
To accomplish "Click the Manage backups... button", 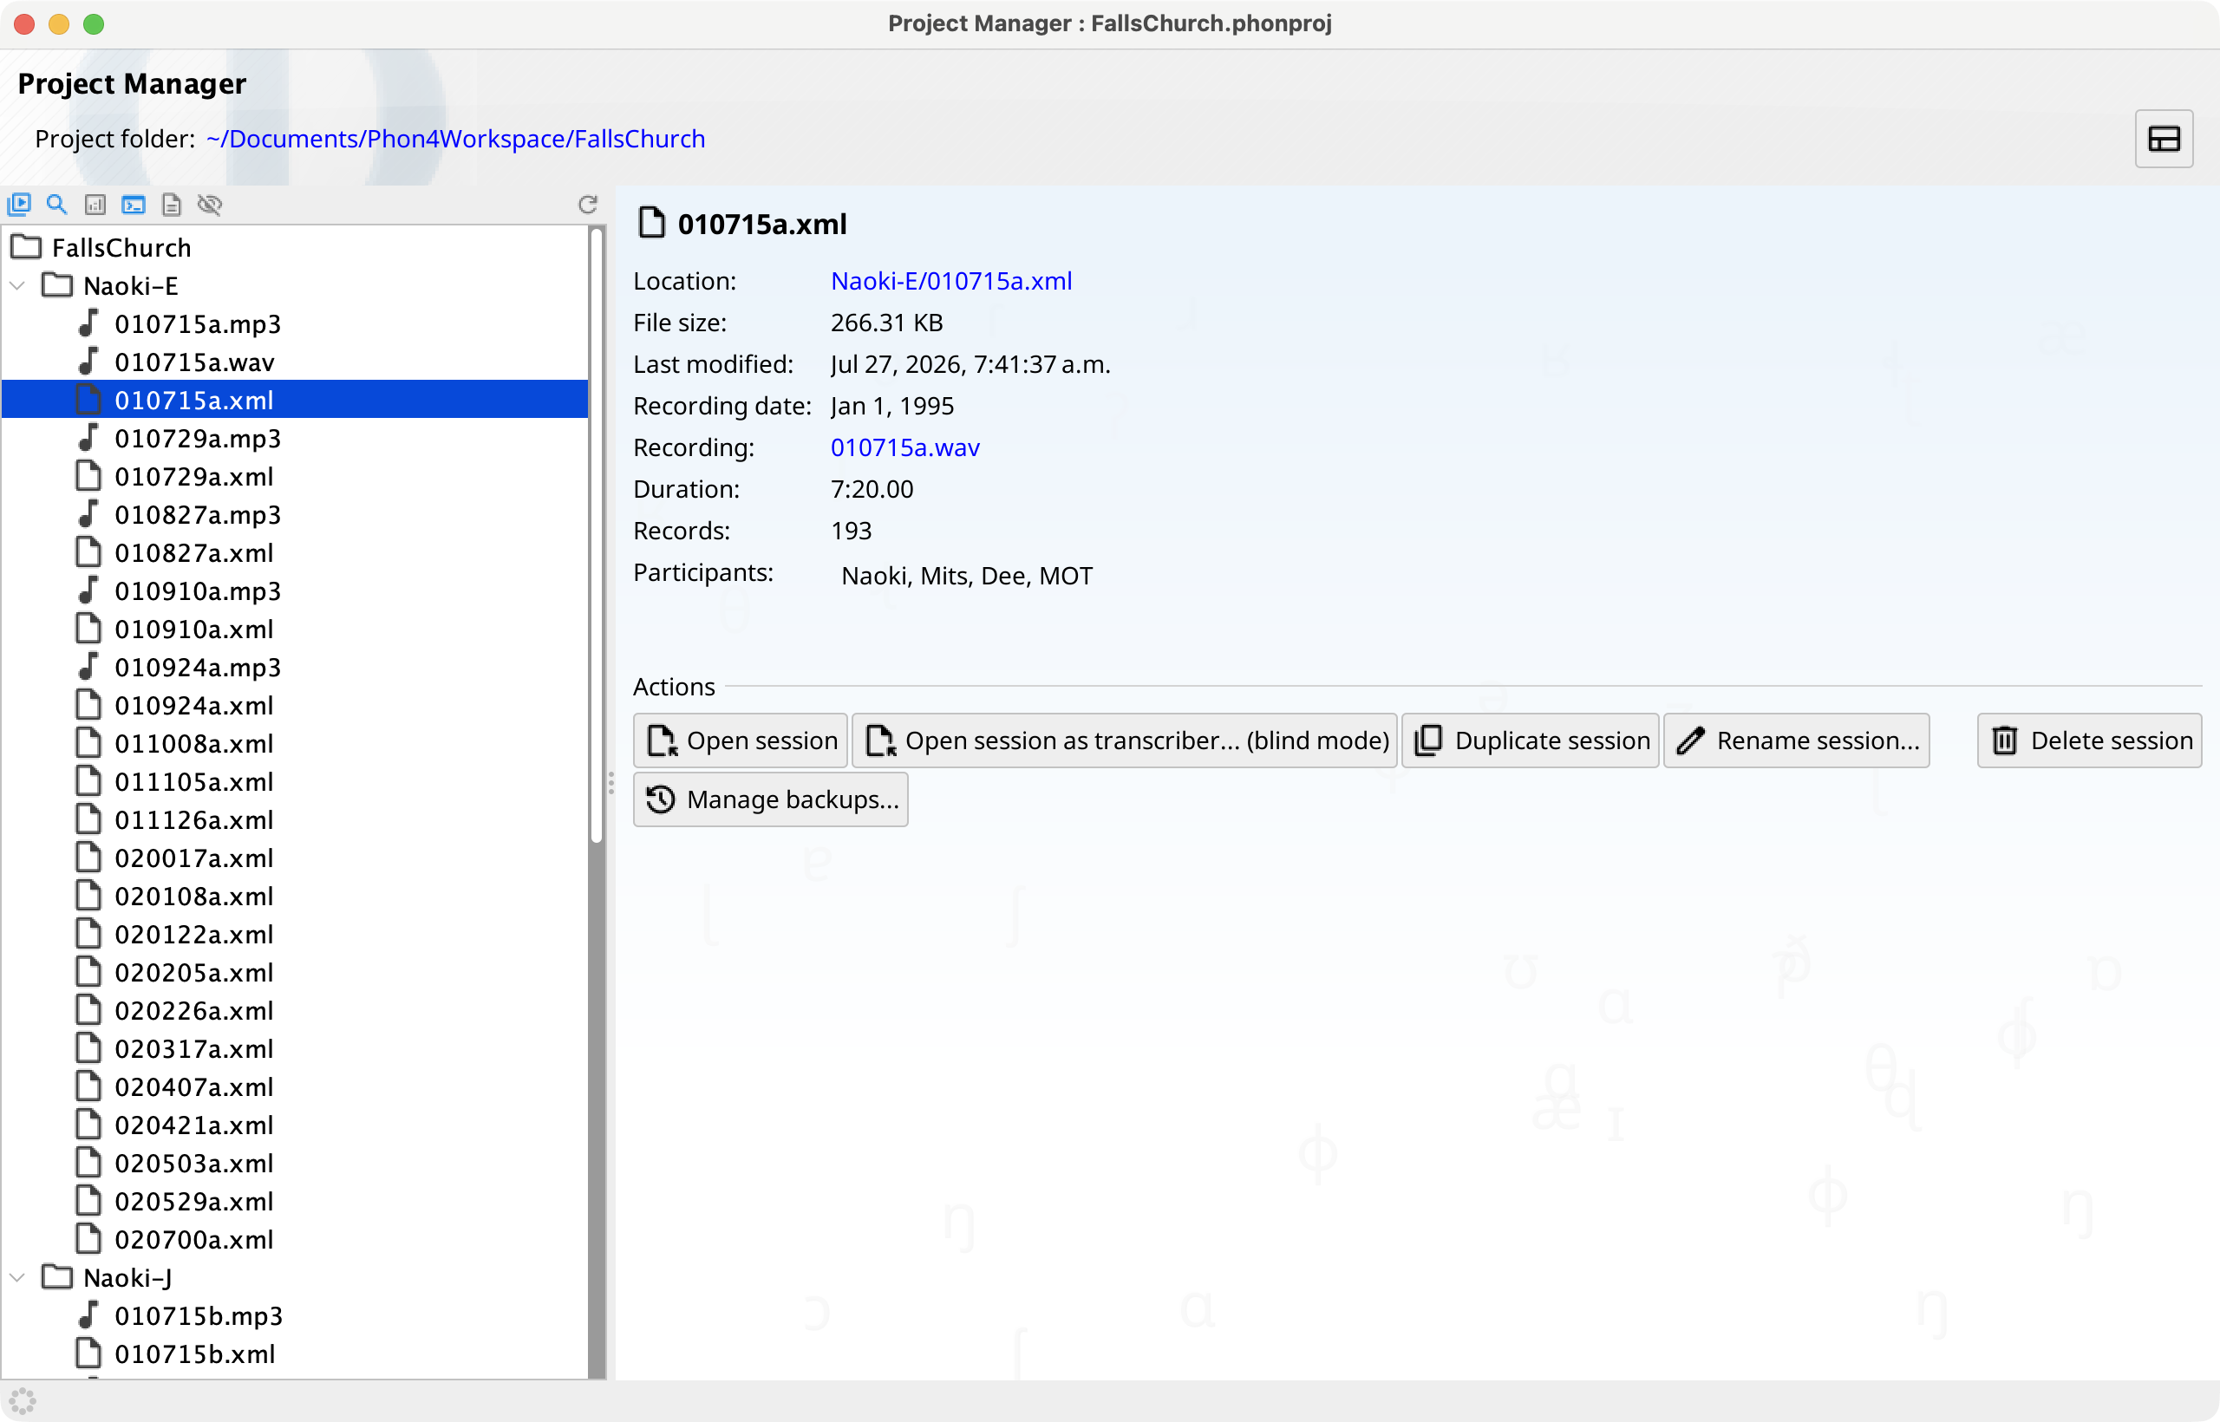I will [x=771, y=799].
